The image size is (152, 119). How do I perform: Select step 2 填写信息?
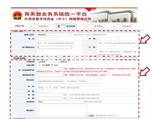click(66, 26)
